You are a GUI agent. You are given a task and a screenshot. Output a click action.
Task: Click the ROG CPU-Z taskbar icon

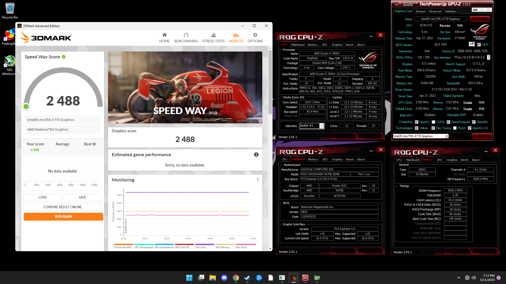pyautogui.click(x=305, y=278)
